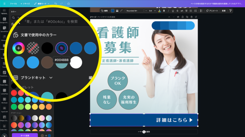The image size is (245, 137).
Task: Select red default color swatch
Action: pyautogui.click(x=14, y=93)
